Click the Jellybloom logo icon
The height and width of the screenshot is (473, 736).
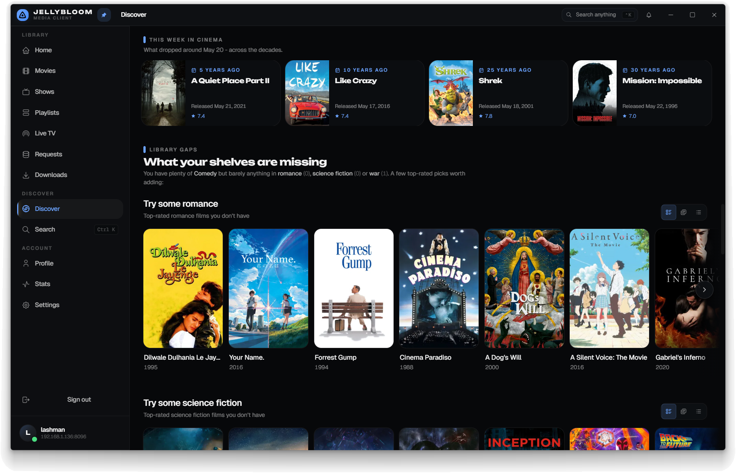(x=23, y=15)
